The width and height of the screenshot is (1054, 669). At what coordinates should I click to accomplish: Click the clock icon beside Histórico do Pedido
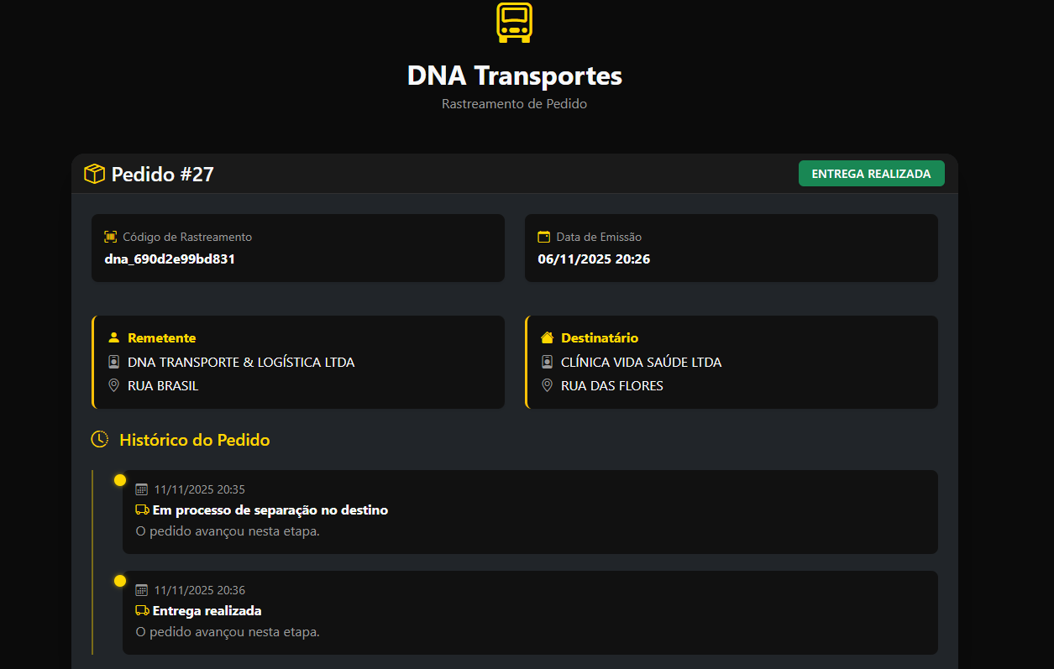pos(100,439)
